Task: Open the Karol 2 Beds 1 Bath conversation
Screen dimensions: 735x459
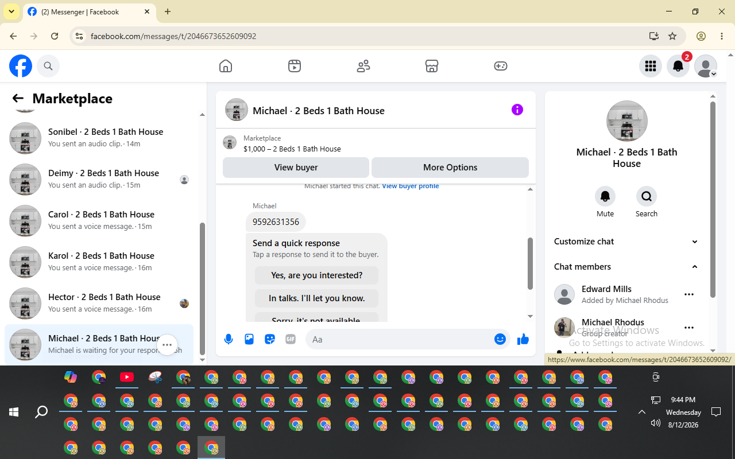Action: (x=99, y=262)
